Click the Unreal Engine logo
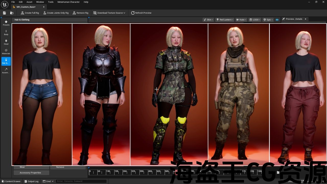This screenshot has width=327, height=184. pos(5,5)
